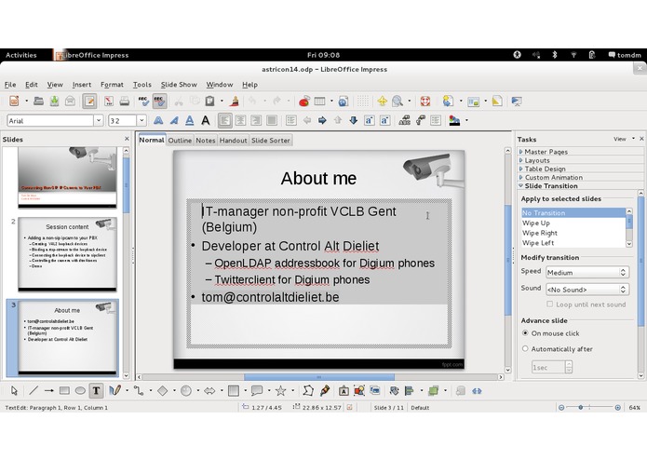
Task: Open a file with the folder icon
Action: pyautogui.click(x=38, y=101)
